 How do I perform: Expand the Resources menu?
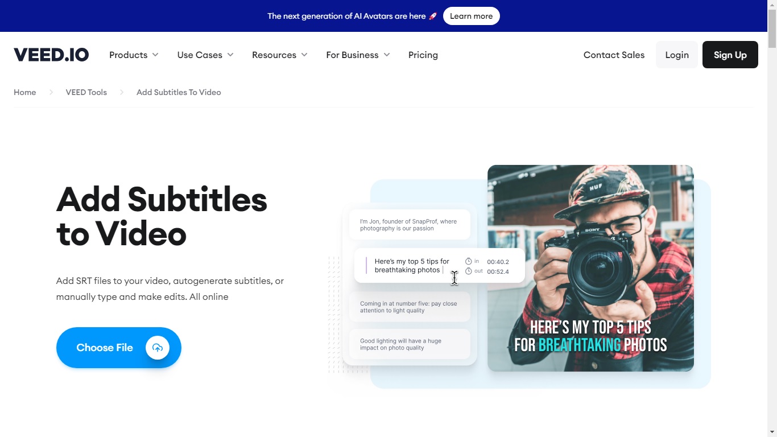279,55
